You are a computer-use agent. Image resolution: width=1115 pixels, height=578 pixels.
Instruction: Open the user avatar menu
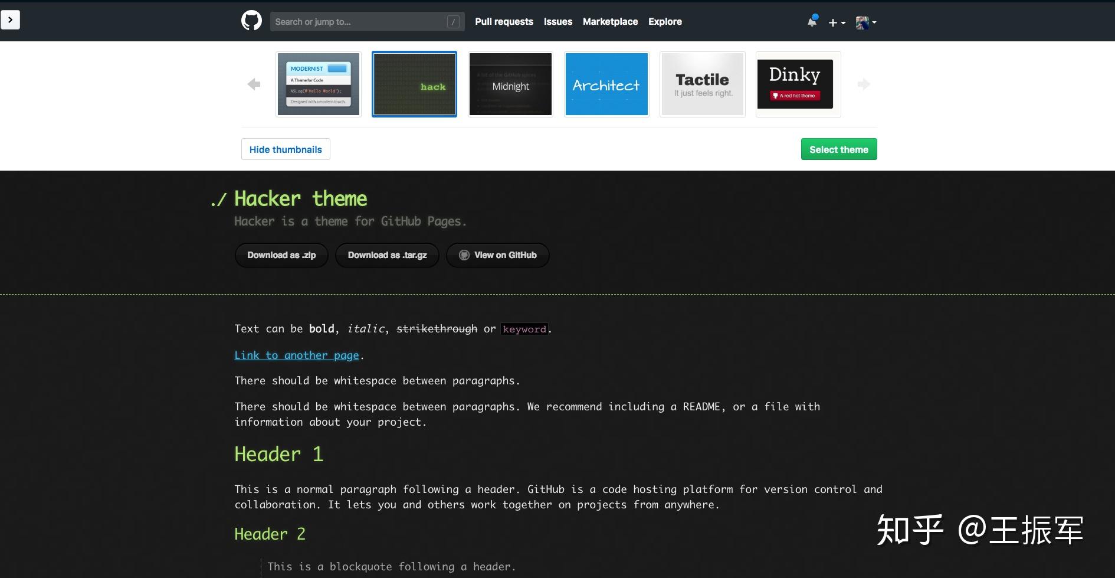point(865,22)
